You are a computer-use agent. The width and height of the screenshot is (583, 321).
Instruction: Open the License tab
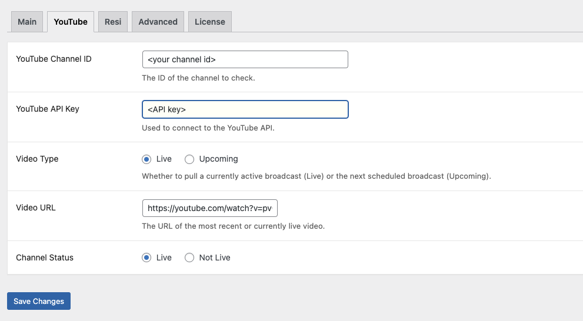210,22
